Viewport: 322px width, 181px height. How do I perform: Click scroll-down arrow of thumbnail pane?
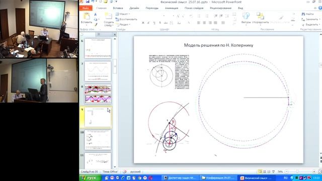point(115,167)
